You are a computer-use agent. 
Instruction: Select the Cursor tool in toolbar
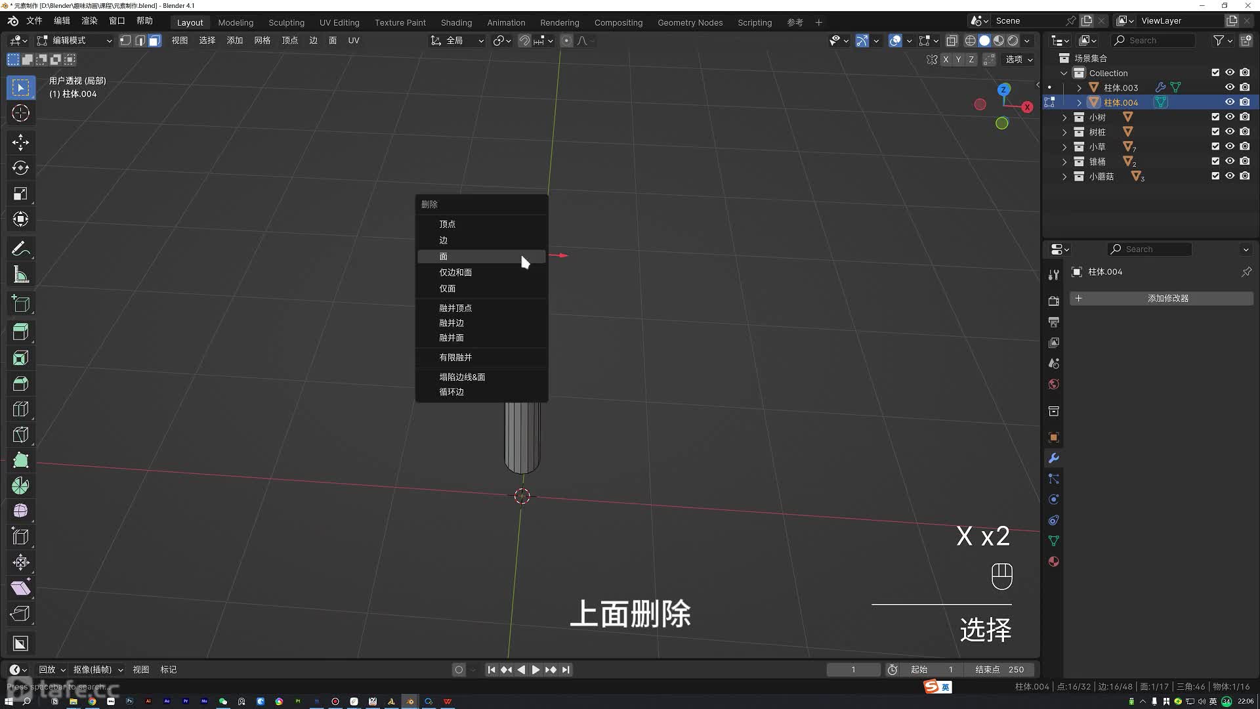pyautogui.click(x=20, y=113)
